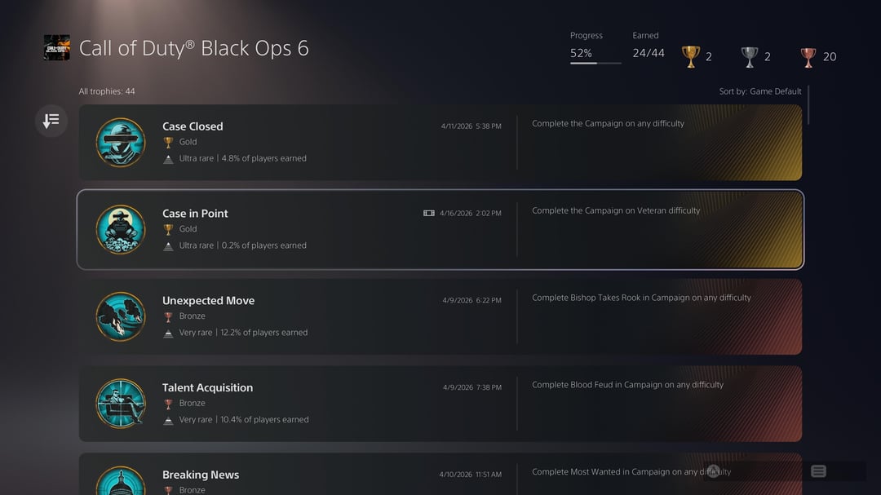Select the Talent Acquisition trophy badge icon
This screenshot has width=881, height=495.
pyautogui.click(x=121, y=404)
